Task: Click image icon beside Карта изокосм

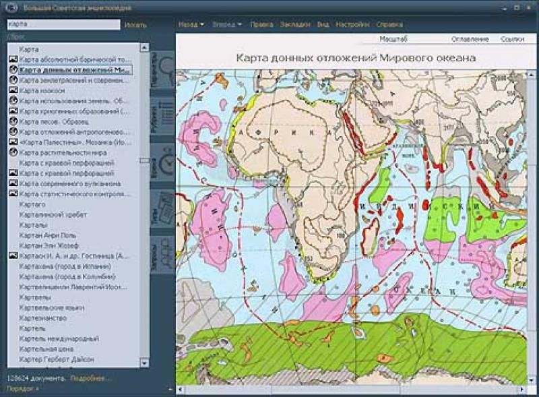Action: [13, 90]
